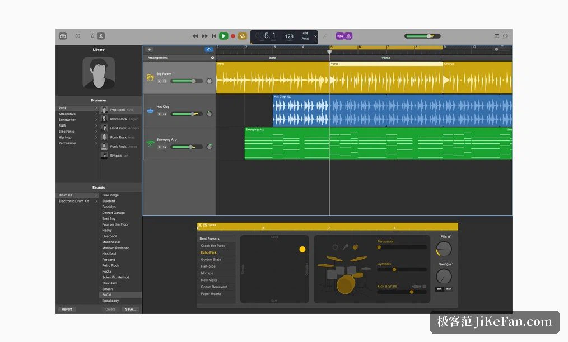Select the Verse arrangement marker
The image size is (568, 342).
pos(386,58)
